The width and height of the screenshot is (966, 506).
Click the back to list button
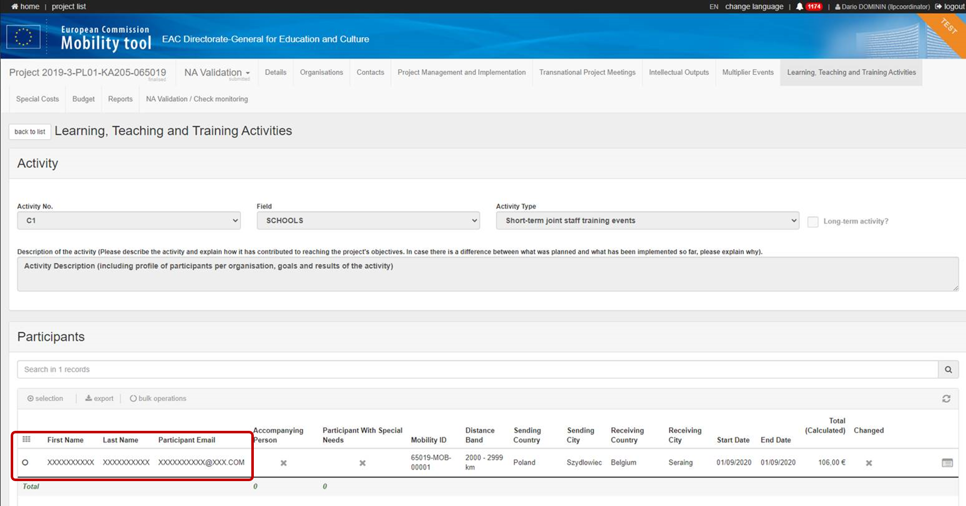point(30,132)
